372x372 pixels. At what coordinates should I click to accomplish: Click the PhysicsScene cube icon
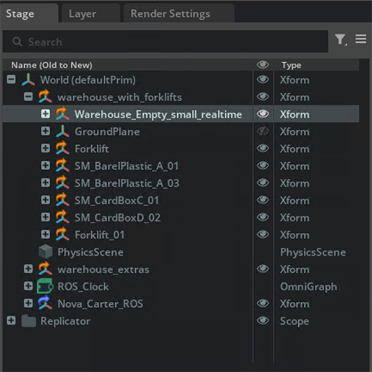click(45, 252)
